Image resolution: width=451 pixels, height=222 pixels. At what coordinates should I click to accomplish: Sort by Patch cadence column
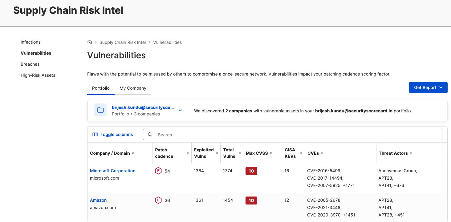point(188,153)
